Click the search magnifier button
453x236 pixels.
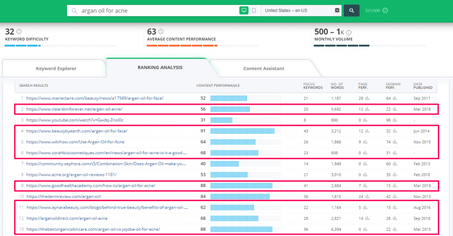pos(351,11)
